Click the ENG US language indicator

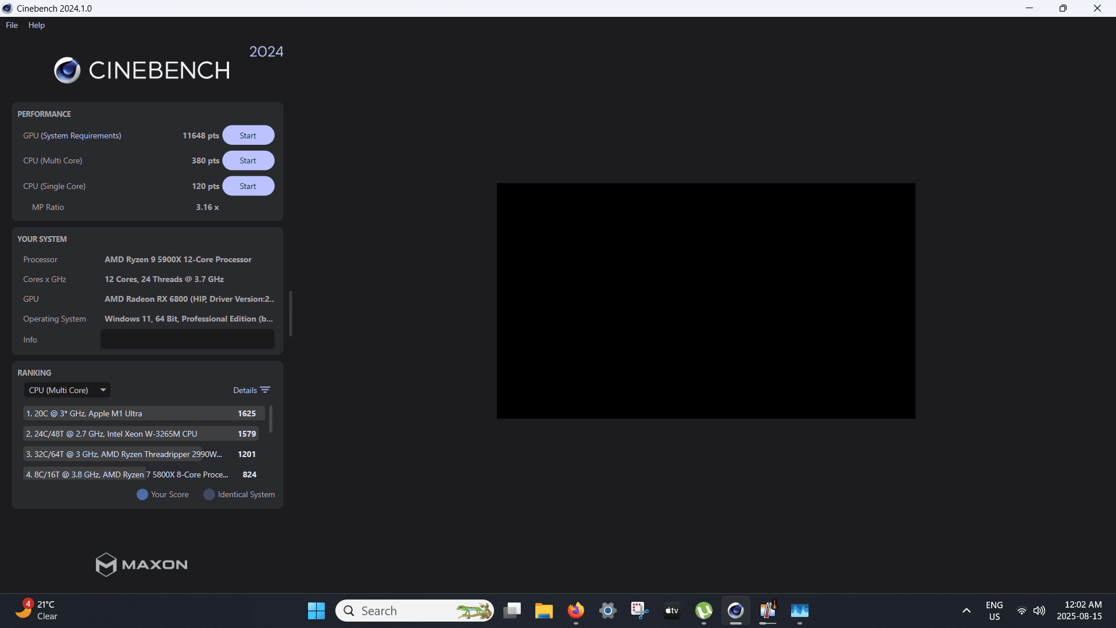click(x=995, y=611)
